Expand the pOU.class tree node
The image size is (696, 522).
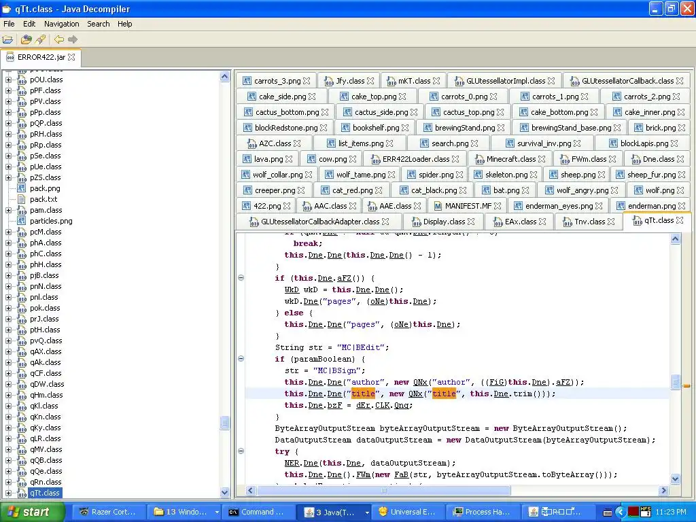pyautogui.click(x=8, y=80)
